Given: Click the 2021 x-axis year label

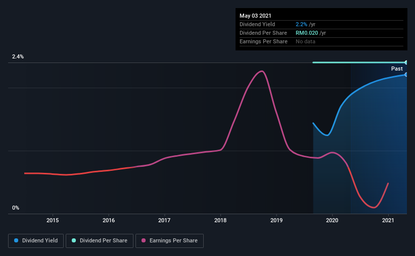Looking at the screenshot, I should [x=388, y=220].
